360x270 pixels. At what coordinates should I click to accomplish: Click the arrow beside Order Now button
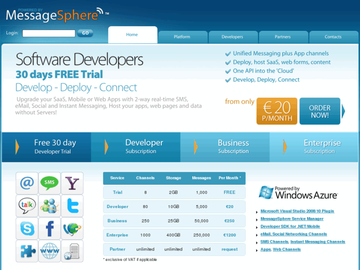click(x=343, y=111)
